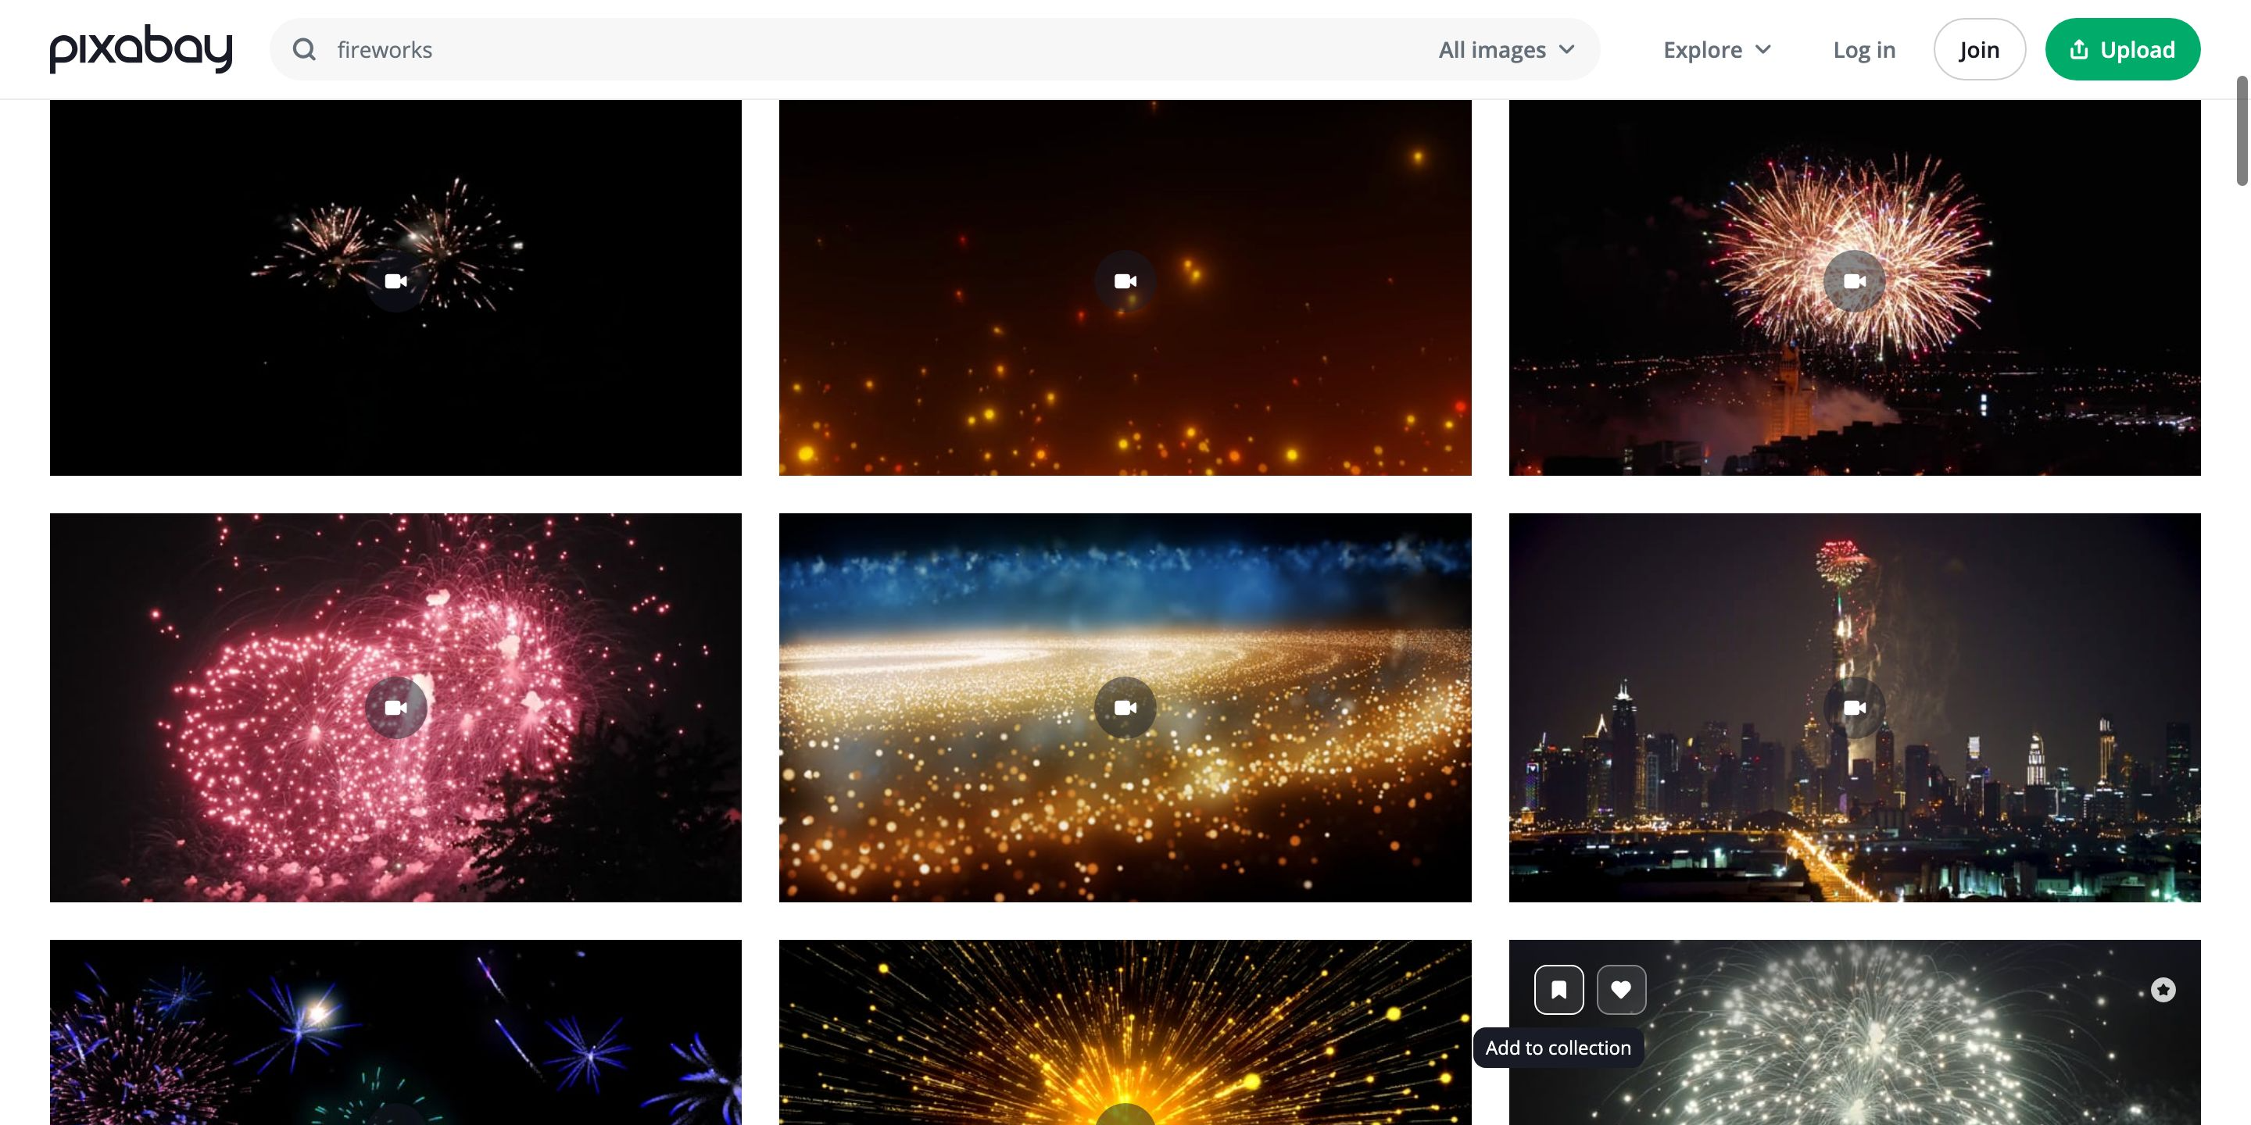Expand the Explore menu
This screenshot has width=2251, height=1125.
tap(1717, 50)
